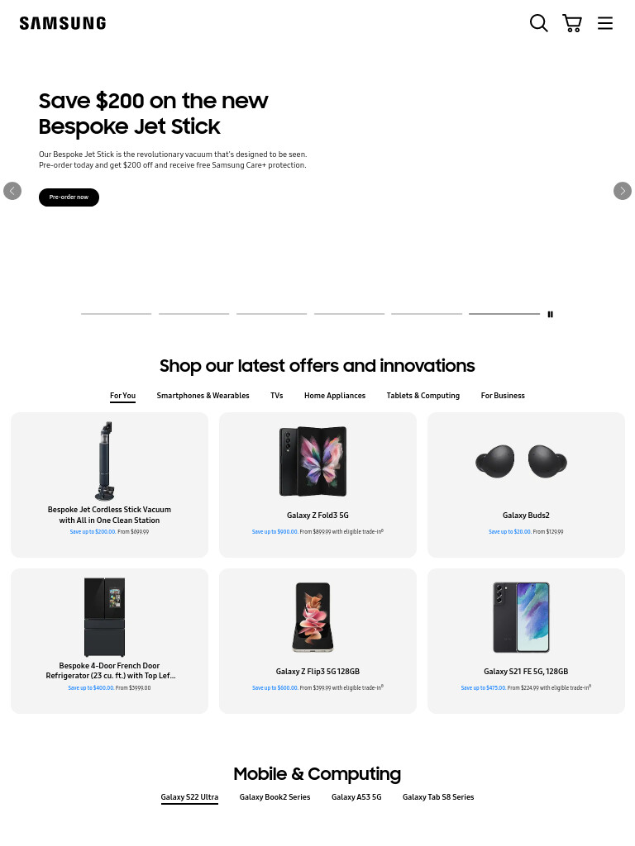This screenshot has width=635, height=846.
Task: Open the search magnifier icon
Action: point(538,23)
